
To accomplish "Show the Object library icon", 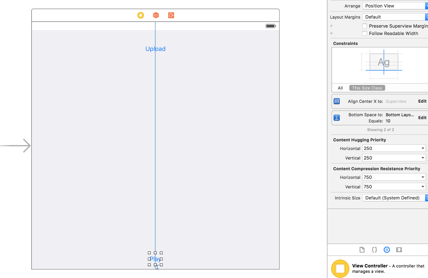I will pyautogui.click(x=387, y=250).
